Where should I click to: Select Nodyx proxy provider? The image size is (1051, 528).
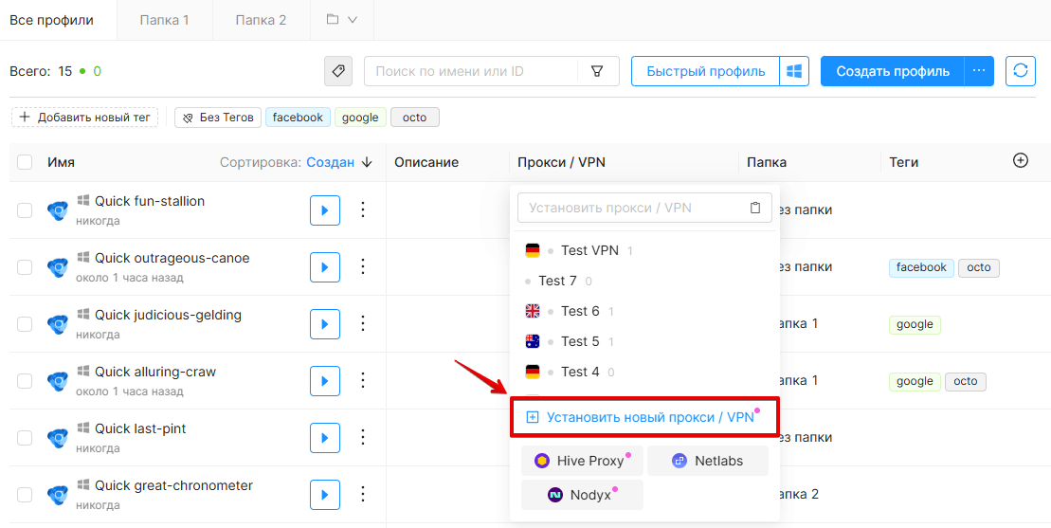[582, 495]
